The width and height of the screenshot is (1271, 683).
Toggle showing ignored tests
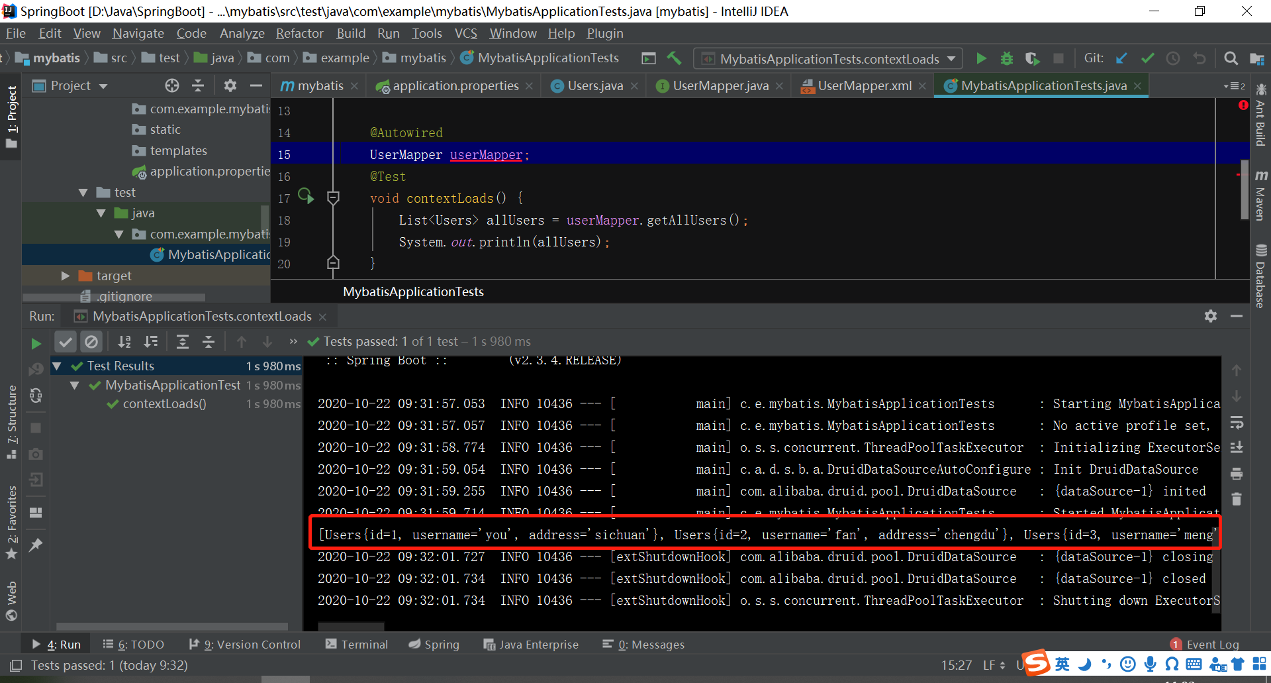point(91,342)
